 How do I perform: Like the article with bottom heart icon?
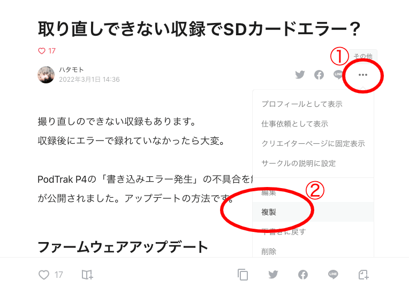43,275
